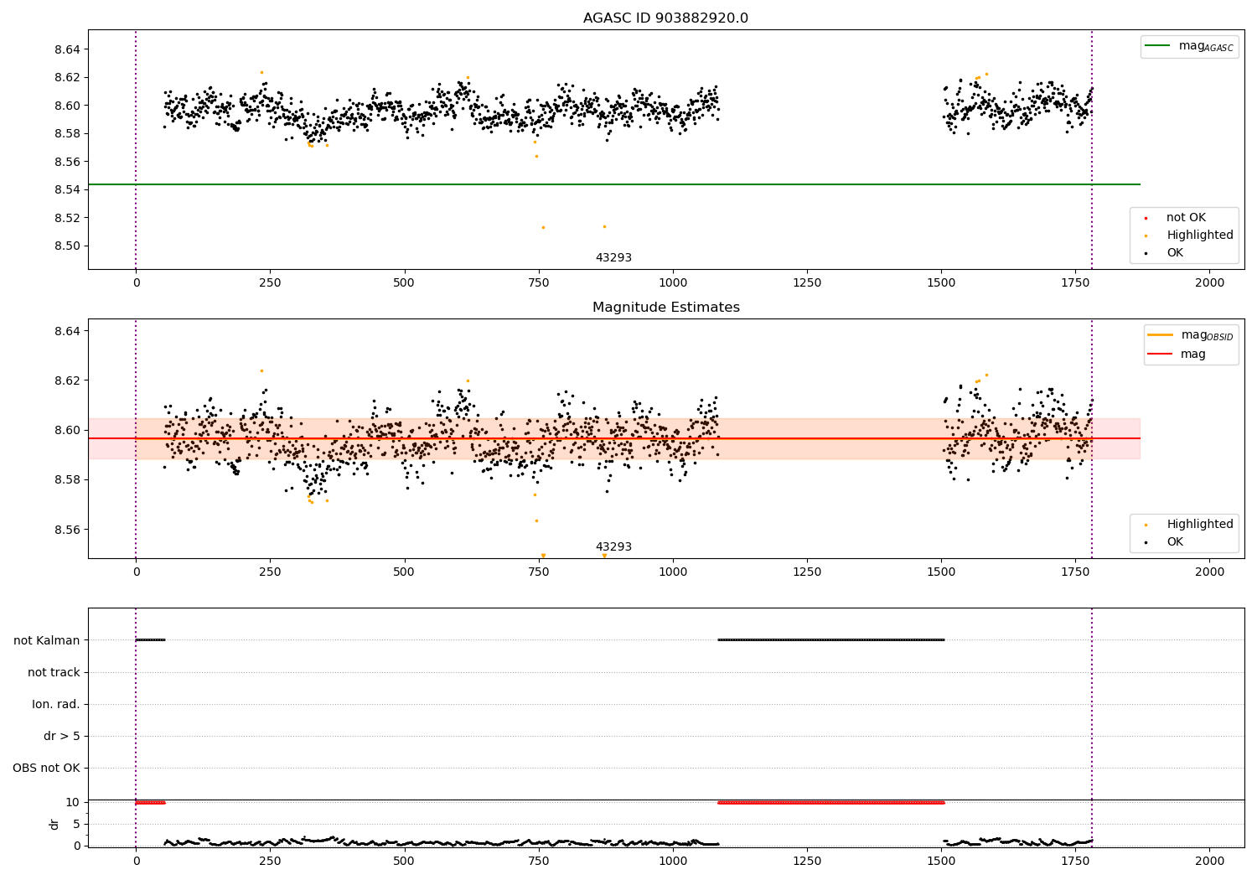Image resolution: width=1257 pixels, height=880 pixels.
Task: Click the red line swatch beside 'mag' legend entry
Action: point(1160,355)
